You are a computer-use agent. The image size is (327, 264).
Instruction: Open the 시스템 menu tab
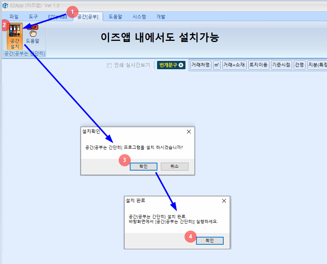[x=139, y=17]
